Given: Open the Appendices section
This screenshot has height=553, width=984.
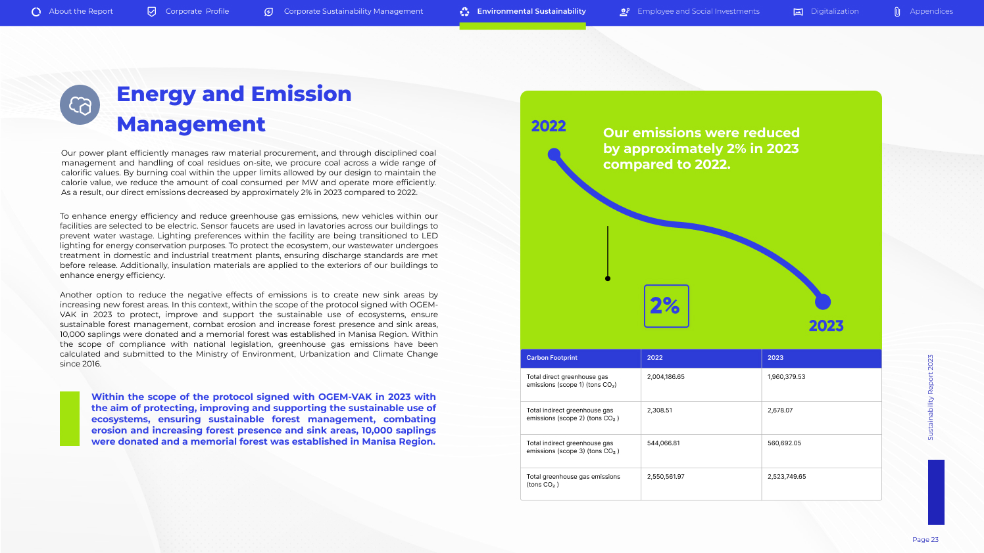Looking at the screenshot, I should 931,11.
